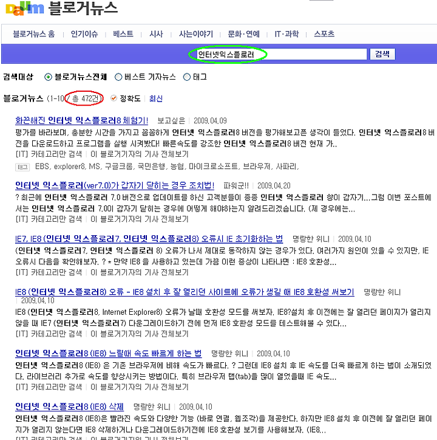Open article 인터넷 익스플로러8(IE8) 느릴때 속도 빠르게 하는 법
This screenshot has height=440, width=437.
[x=108, y=353]
